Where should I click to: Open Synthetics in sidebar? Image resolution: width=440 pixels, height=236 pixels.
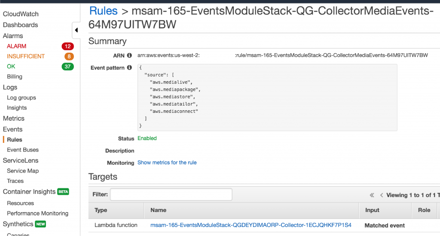point(18,224)
